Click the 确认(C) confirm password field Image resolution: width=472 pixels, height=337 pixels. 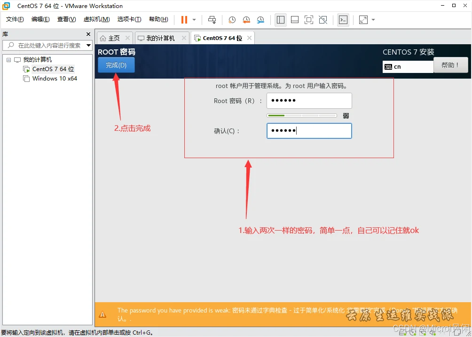(x=309, y=131)
